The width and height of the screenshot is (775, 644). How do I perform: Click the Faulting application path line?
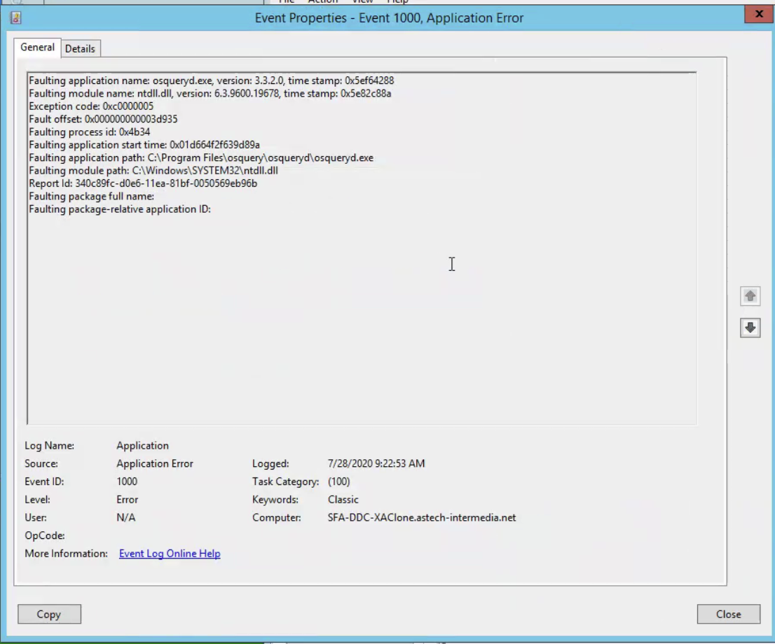pos(201,157)
